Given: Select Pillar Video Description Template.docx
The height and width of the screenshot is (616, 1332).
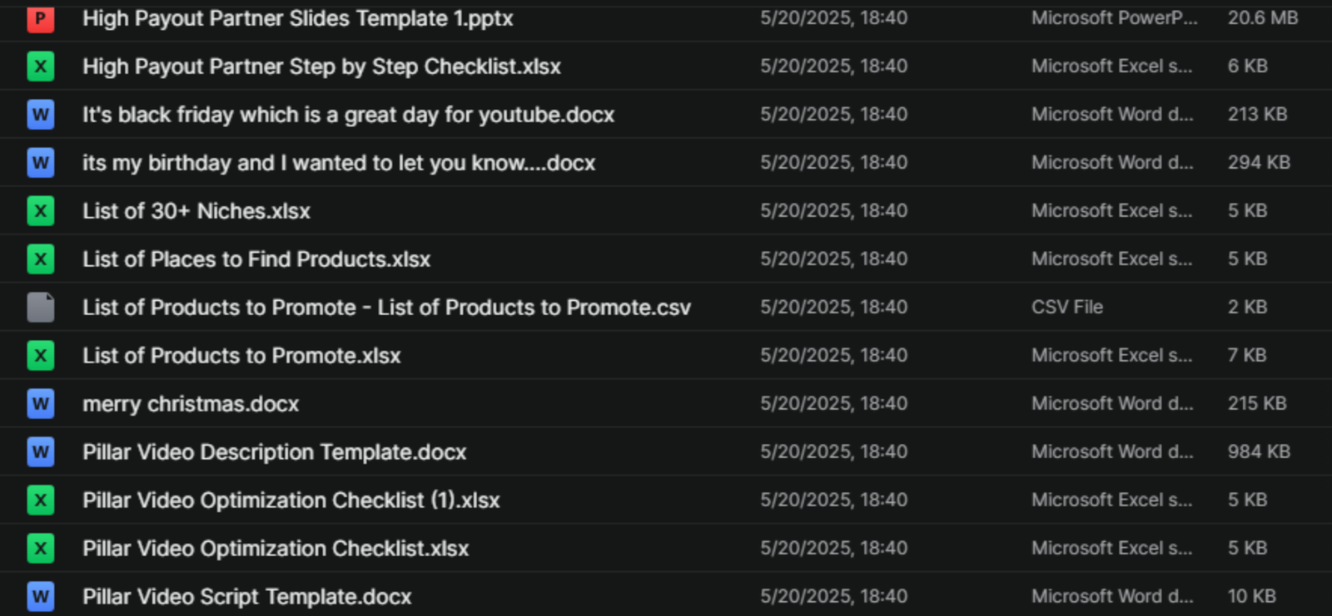Looking at the screenshot, I should [x=274, y=452].
